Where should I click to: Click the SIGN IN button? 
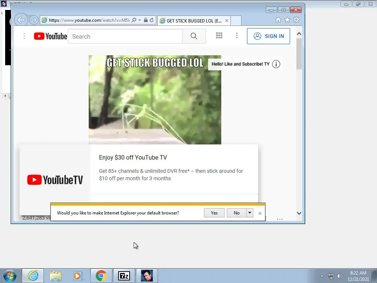268,36
